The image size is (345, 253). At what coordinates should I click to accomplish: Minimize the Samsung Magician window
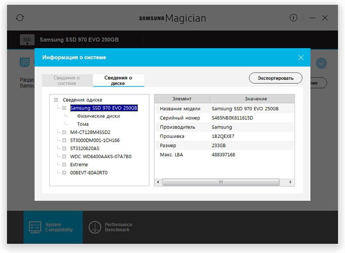[x=312, y=18]
